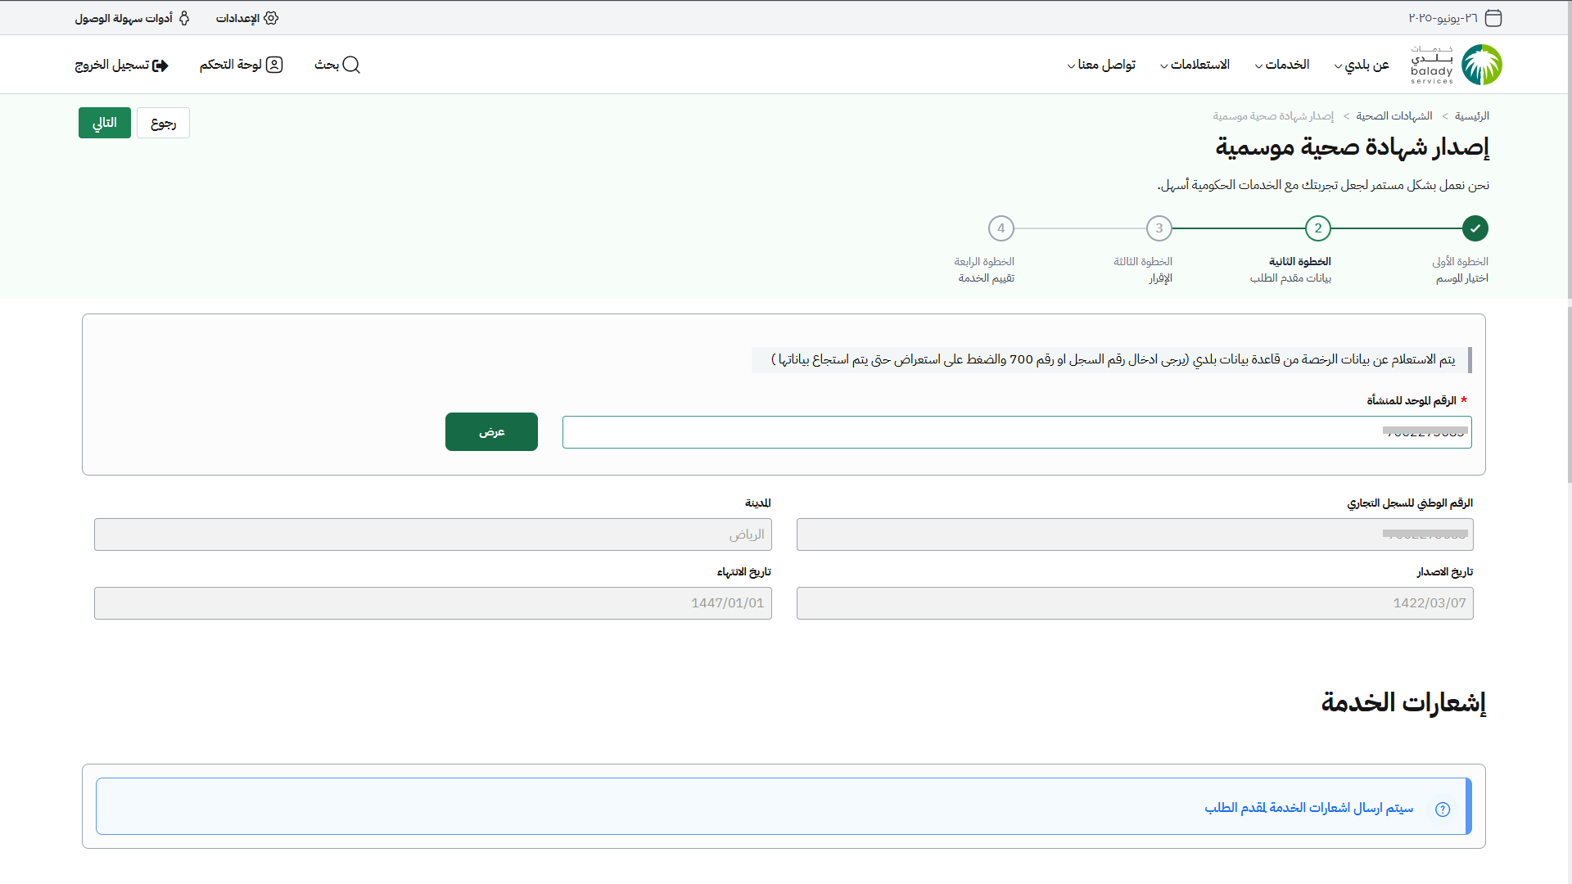Open the dashboard via user icon
This screenshot has width=1572, height=884.
pos(274,65)
